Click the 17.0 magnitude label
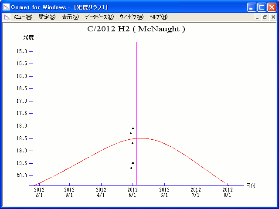Screen dimensions: 279x209 (22, 101)
